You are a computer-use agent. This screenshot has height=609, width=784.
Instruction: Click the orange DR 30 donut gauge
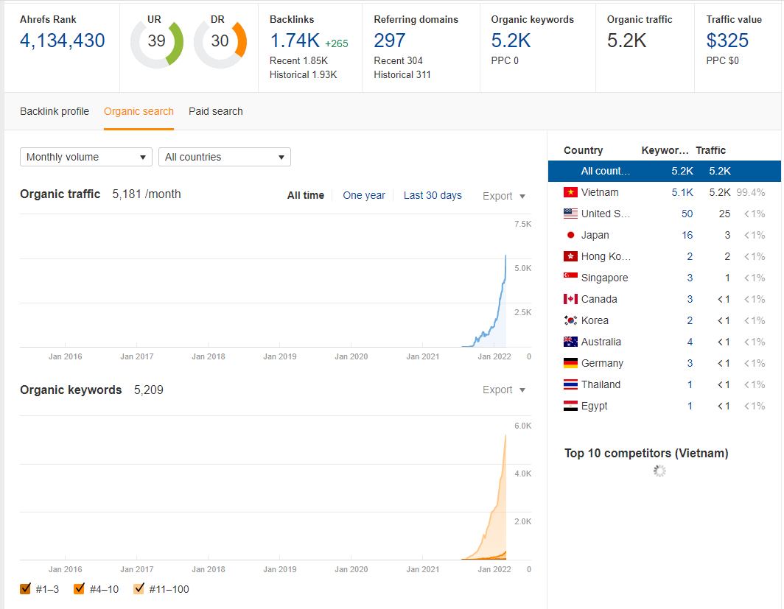click(x=220, y=41)
